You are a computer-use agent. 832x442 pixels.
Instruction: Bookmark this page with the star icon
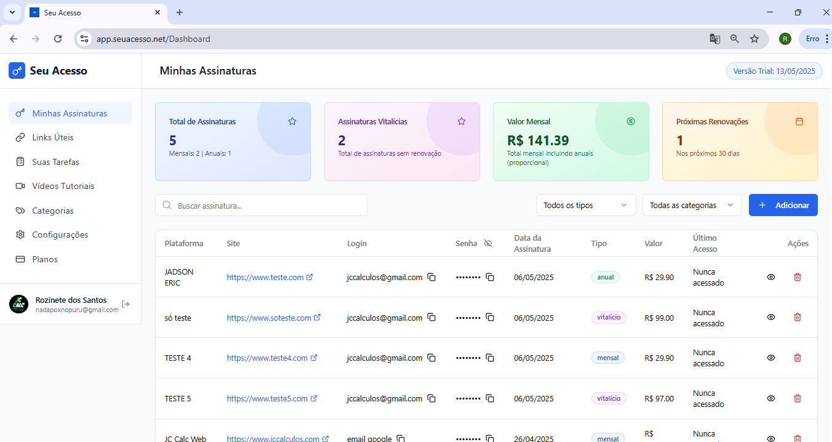pyautogui.click(x=754, y=39)
